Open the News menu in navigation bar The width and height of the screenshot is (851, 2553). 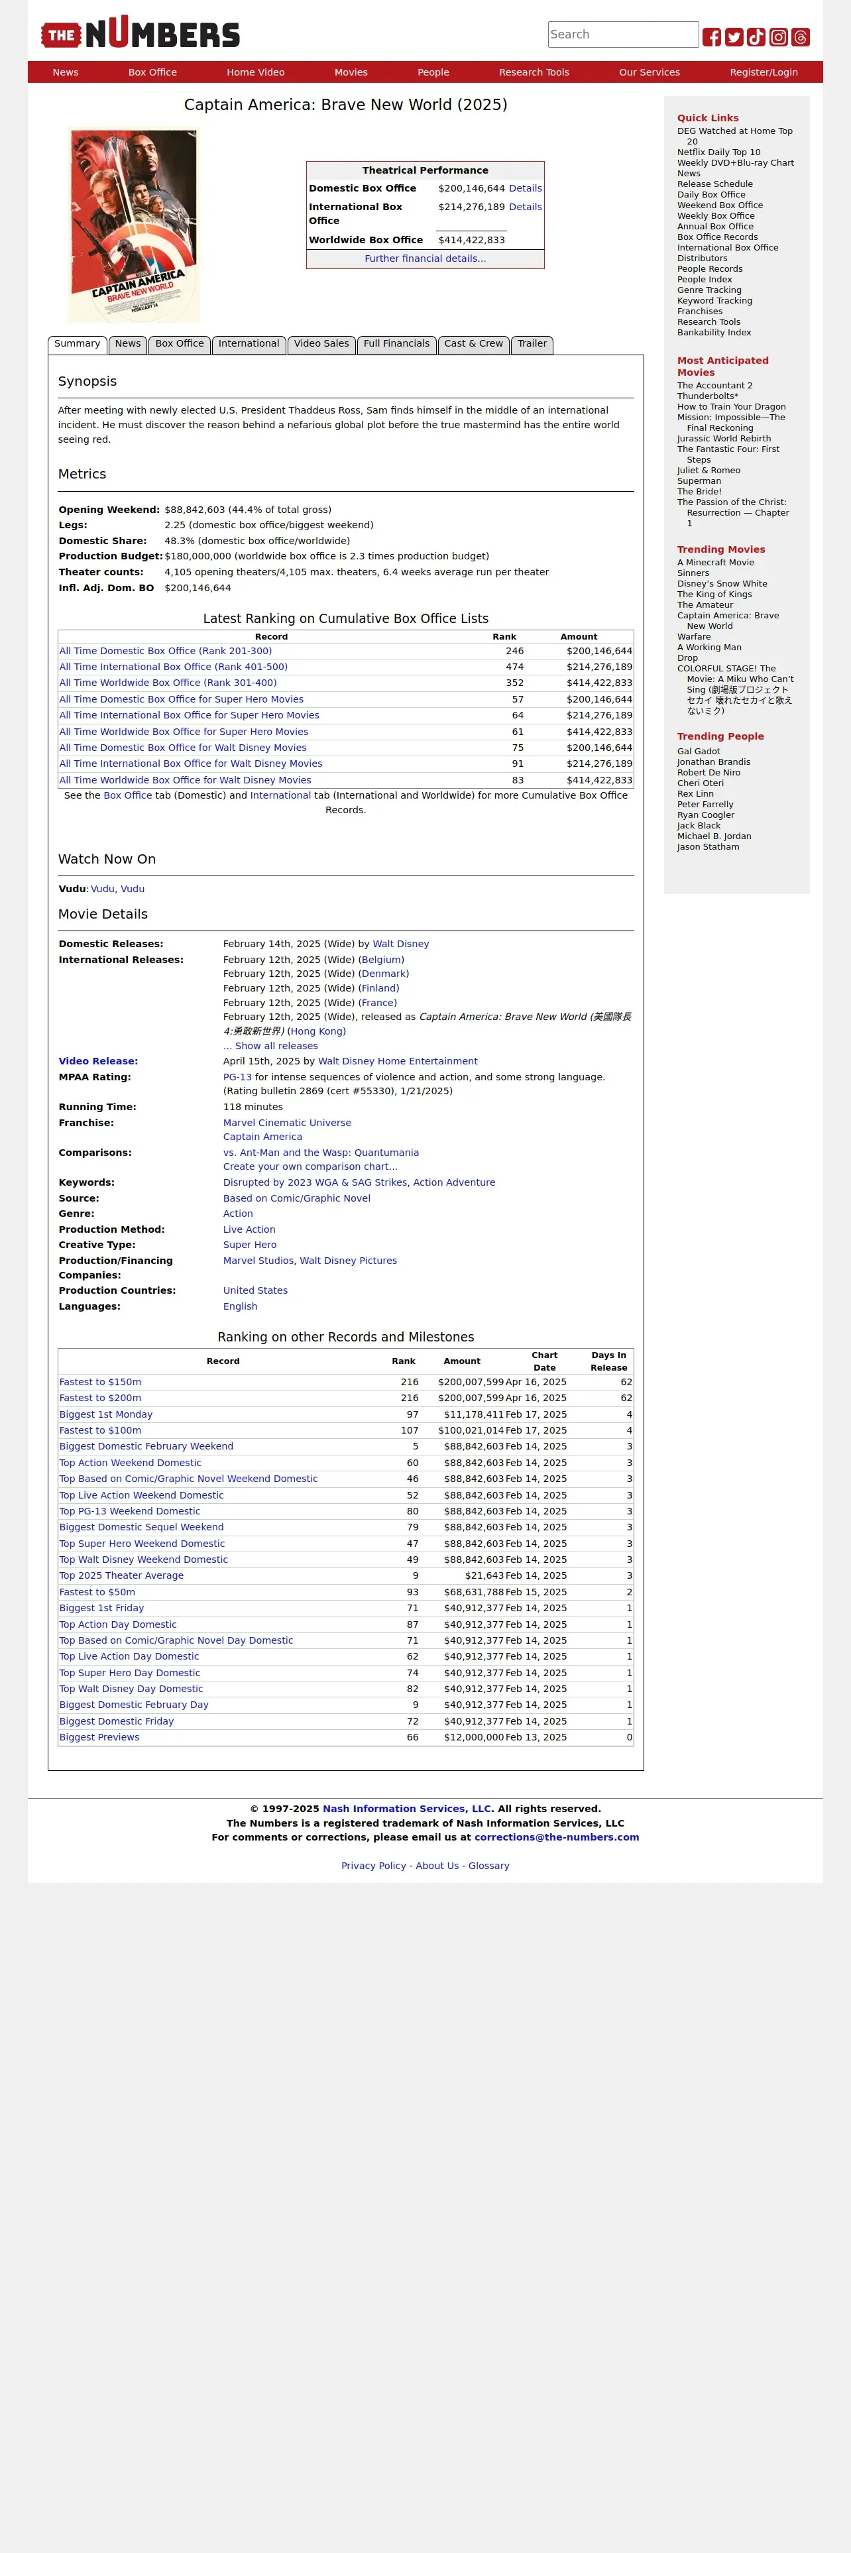tap(66, 72)
